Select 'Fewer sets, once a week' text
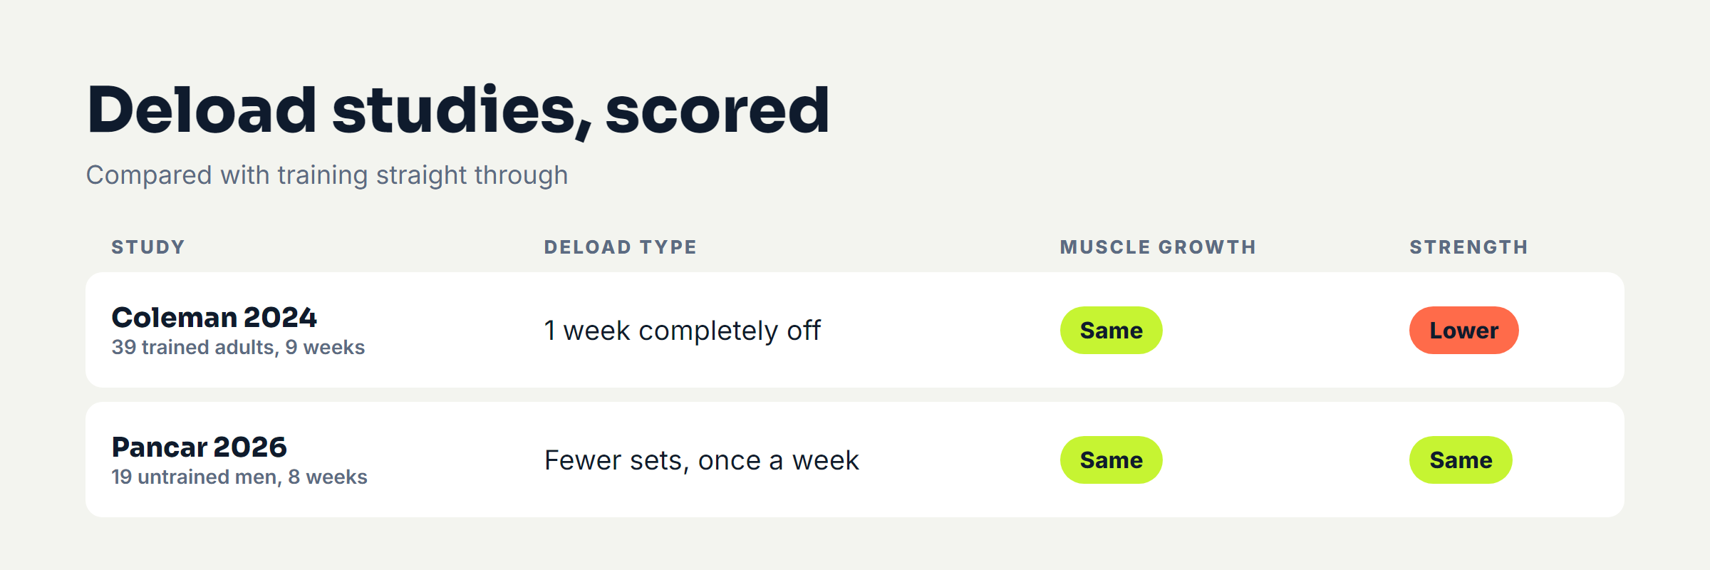The image size is (1710, 570). tap(701, 460)
